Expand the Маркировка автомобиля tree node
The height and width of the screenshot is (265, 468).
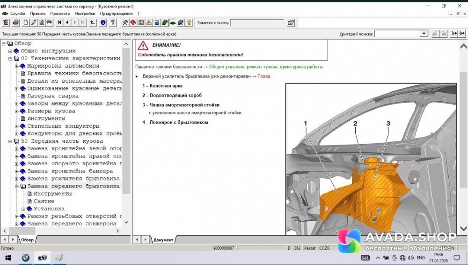click(x=16, y=66)
